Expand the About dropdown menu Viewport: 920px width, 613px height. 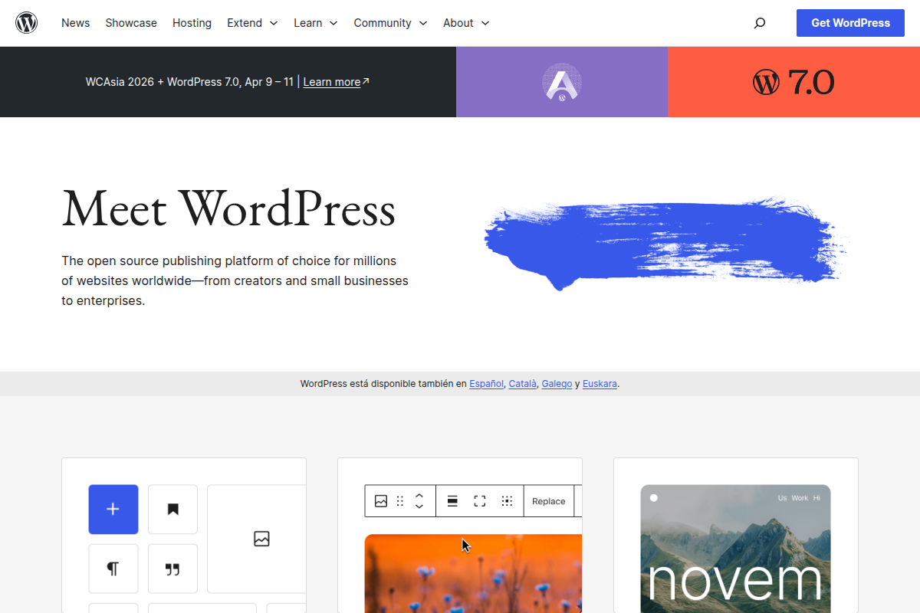(x=466, y=23)
